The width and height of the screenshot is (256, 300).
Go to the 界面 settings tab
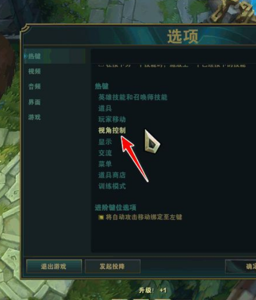[34, 102]
